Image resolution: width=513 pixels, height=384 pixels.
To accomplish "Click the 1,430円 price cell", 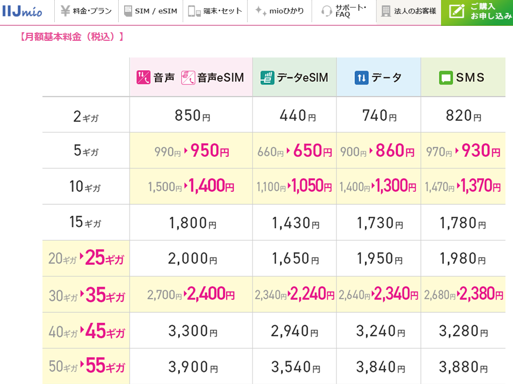I will (x=295, y=223).
